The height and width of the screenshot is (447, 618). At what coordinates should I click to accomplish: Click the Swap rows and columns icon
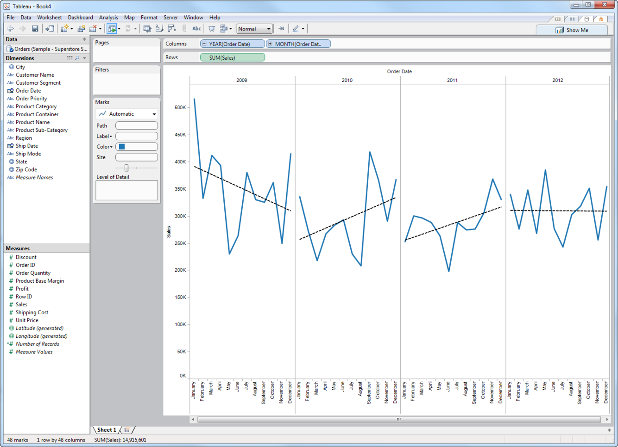147,29
